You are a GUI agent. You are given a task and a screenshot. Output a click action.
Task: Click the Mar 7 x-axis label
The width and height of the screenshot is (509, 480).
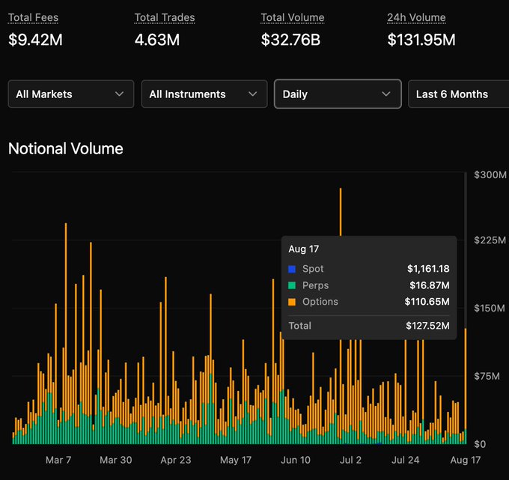tap(58, 460)
